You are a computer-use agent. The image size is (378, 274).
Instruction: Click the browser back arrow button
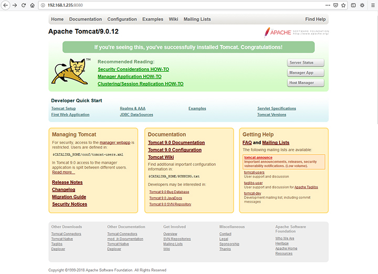(x=5, y=5)
